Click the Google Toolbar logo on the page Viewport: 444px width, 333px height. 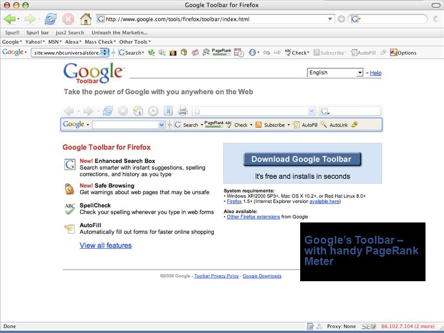93,74
